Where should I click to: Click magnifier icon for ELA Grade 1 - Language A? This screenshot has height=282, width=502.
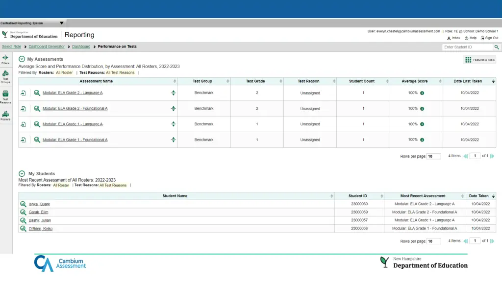click(37, 124)
